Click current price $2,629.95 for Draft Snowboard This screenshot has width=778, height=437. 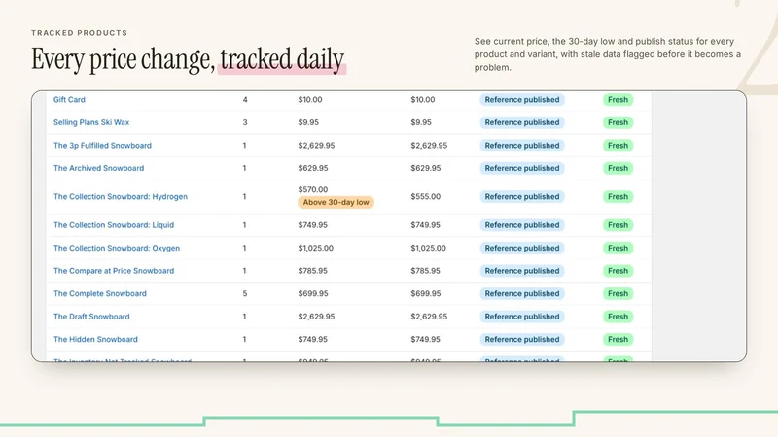pos(316,317)
